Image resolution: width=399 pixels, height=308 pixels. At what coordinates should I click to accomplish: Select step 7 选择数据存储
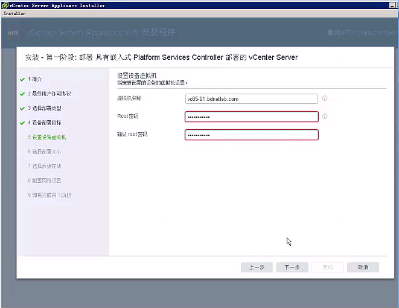point(45,166)
